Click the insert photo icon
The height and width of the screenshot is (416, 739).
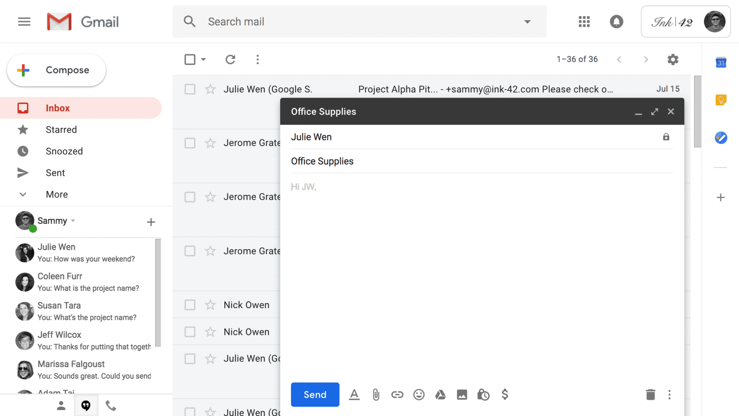click(x=462, y=395)
